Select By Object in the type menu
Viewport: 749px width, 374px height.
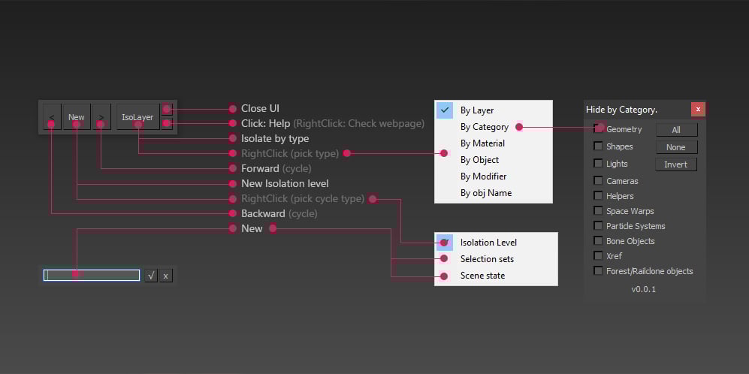coord(494,160)
